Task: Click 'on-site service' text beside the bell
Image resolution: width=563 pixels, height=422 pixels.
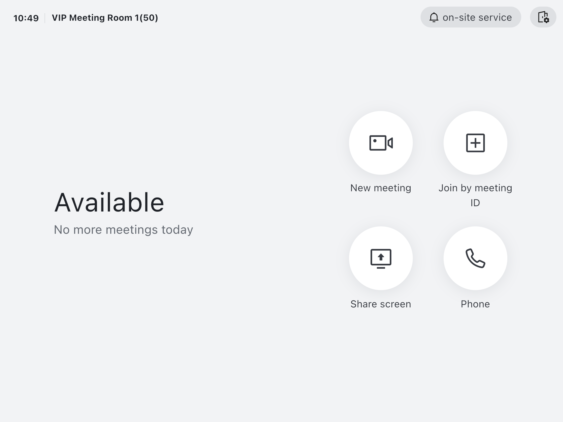Action: [477, 17]
